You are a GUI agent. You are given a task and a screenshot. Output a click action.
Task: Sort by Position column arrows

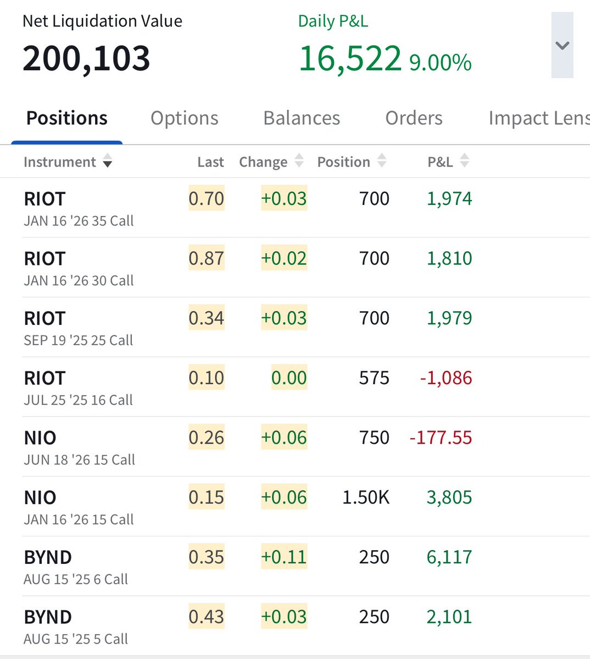[382, 160]
